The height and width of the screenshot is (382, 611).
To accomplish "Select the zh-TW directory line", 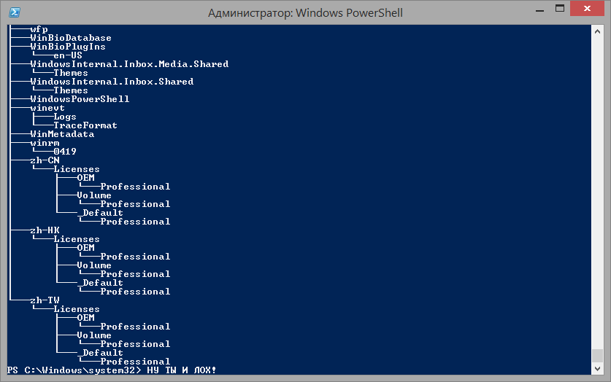I will point(44,300).
